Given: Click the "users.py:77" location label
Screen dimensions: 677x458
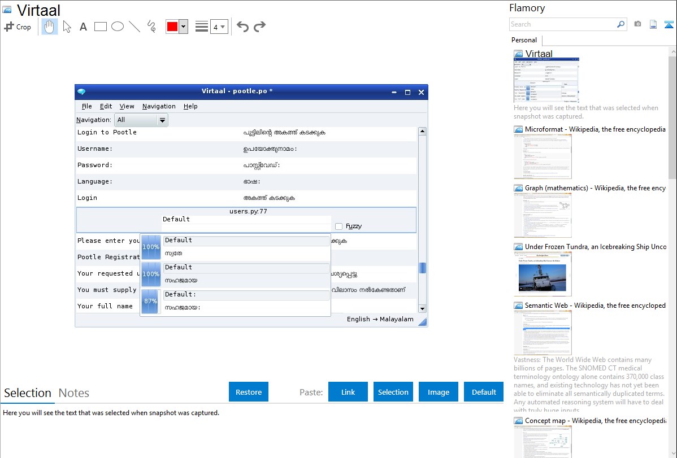Looking at the screenshot, I should 248,212.
